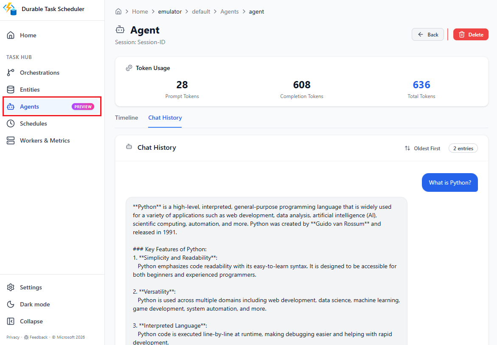
Task: Go to Agents in the breadcrumb
Action: coord(230,12)
